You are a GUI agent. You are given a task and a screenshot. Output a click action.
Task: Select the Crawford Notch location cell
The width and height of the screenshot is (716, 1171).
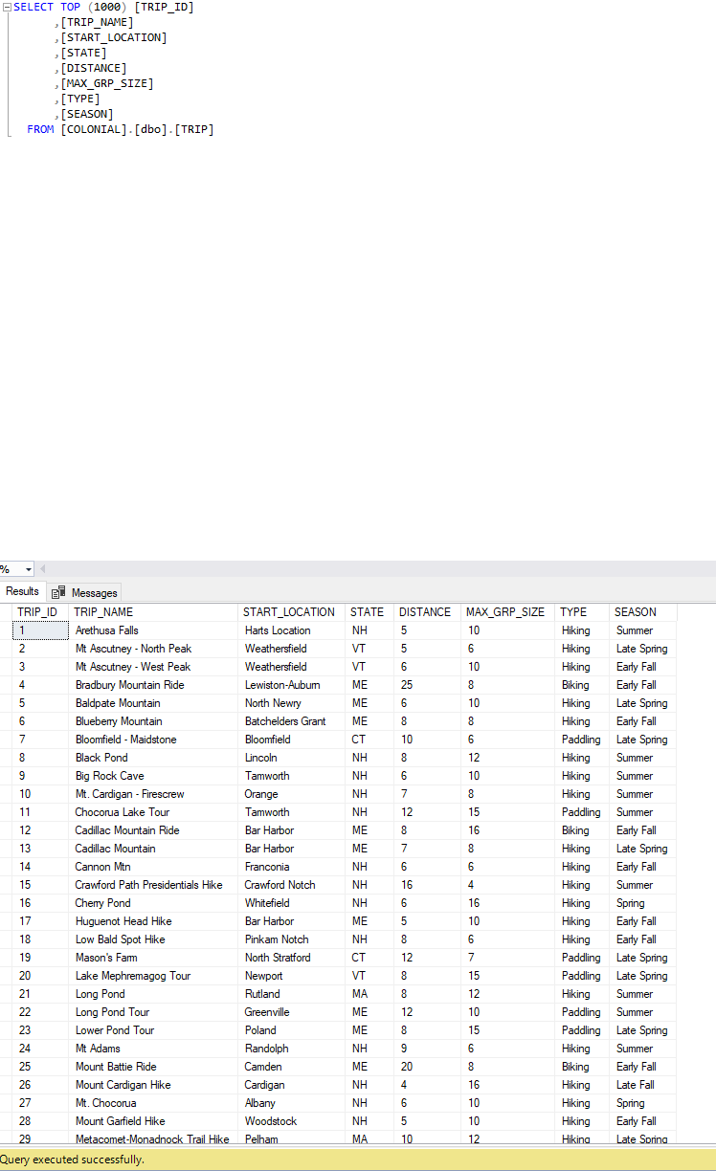[x=292, y=885]
